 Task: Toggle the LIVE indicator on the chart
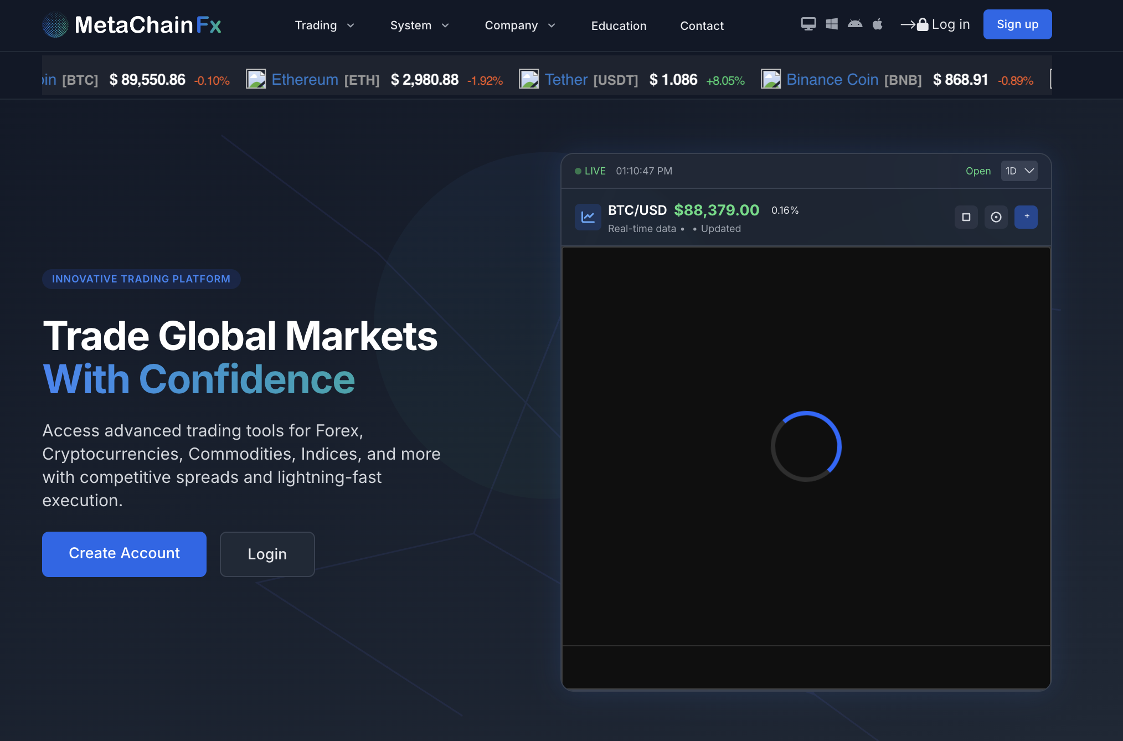click(x=591, y=171)
